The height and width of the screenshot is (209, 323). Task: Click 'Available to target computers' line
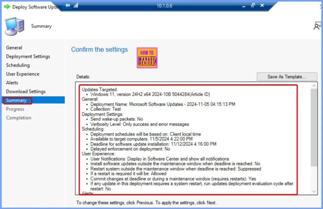pyautogui.click(x=141, y=139)
